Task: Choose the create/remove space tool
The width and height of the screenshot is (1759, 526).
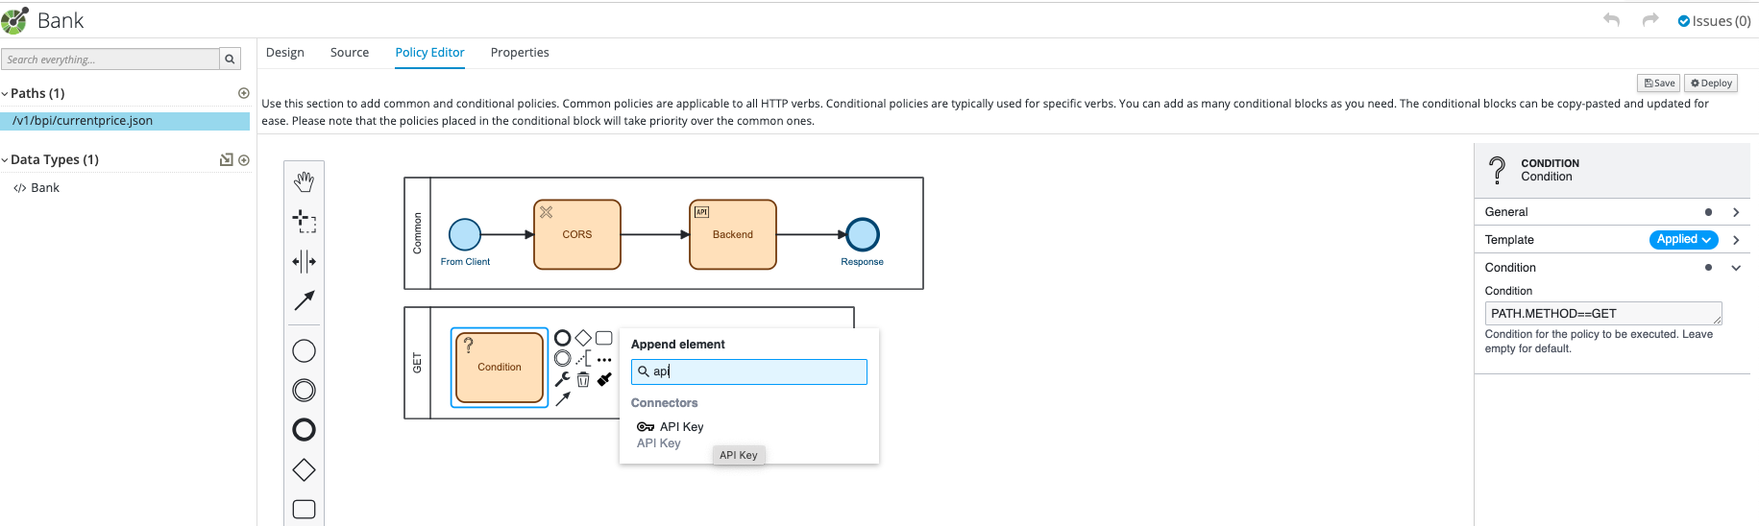Action: coord(304,261)
